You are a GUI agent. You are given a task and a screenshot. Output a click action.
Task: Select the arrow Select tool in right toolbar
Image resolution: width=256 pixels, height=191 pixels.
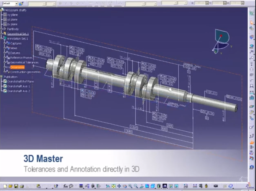tap(252, 23)
